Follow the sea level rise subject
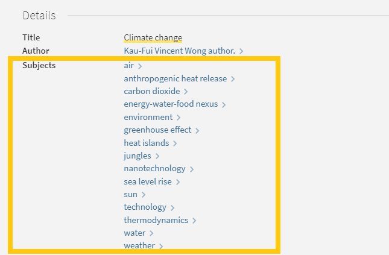 point(148,181)
